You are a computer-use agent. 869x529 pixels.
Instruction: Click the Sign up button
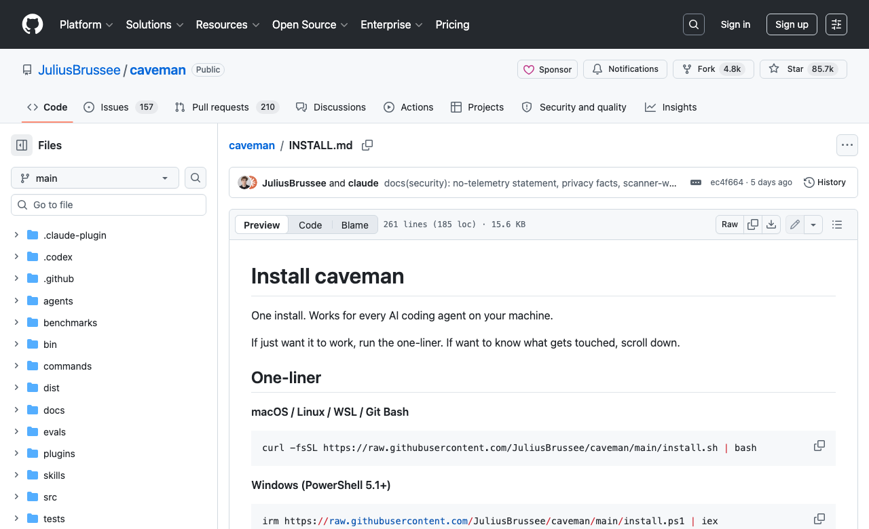coord(792,24)
